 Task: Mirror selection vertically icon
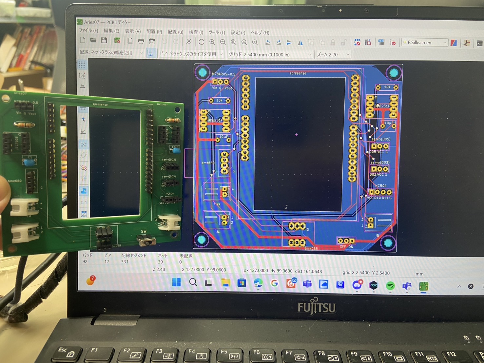click(x=289, y=43)
